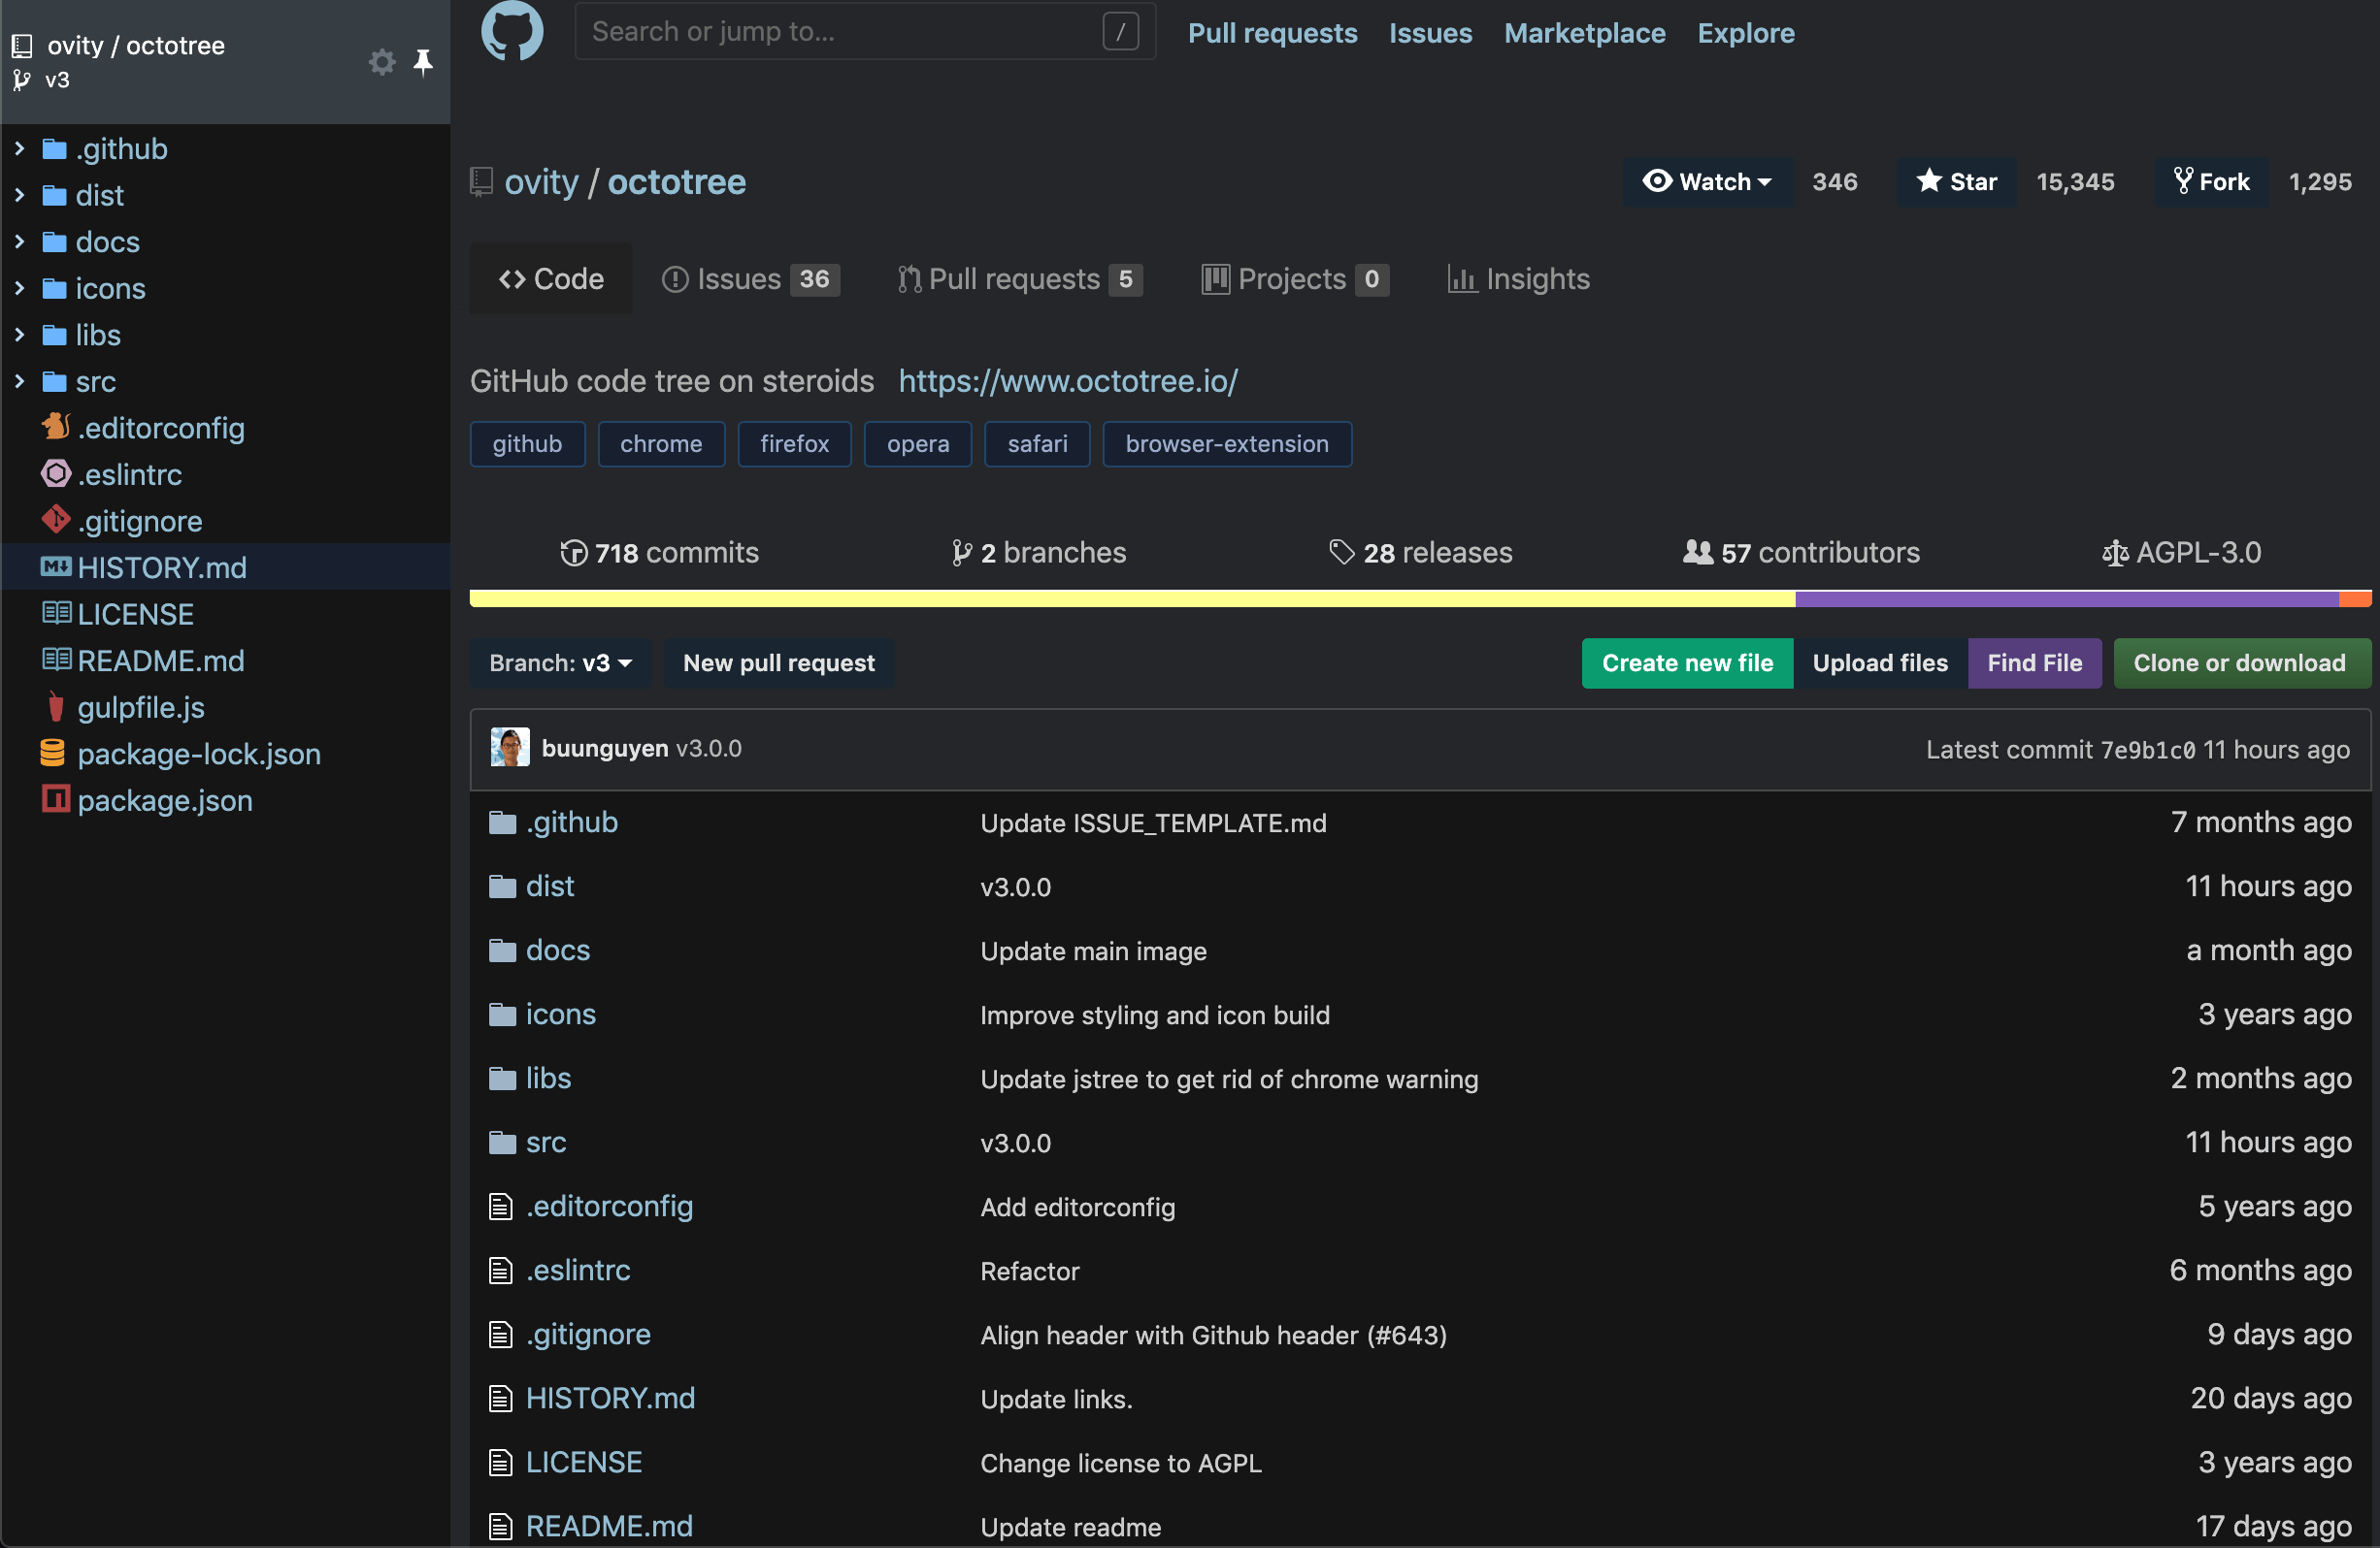This screenshot has width=2380, height=1548.
Task: Click the branches icon next to '2 branches'
Action: pos(961,552)
